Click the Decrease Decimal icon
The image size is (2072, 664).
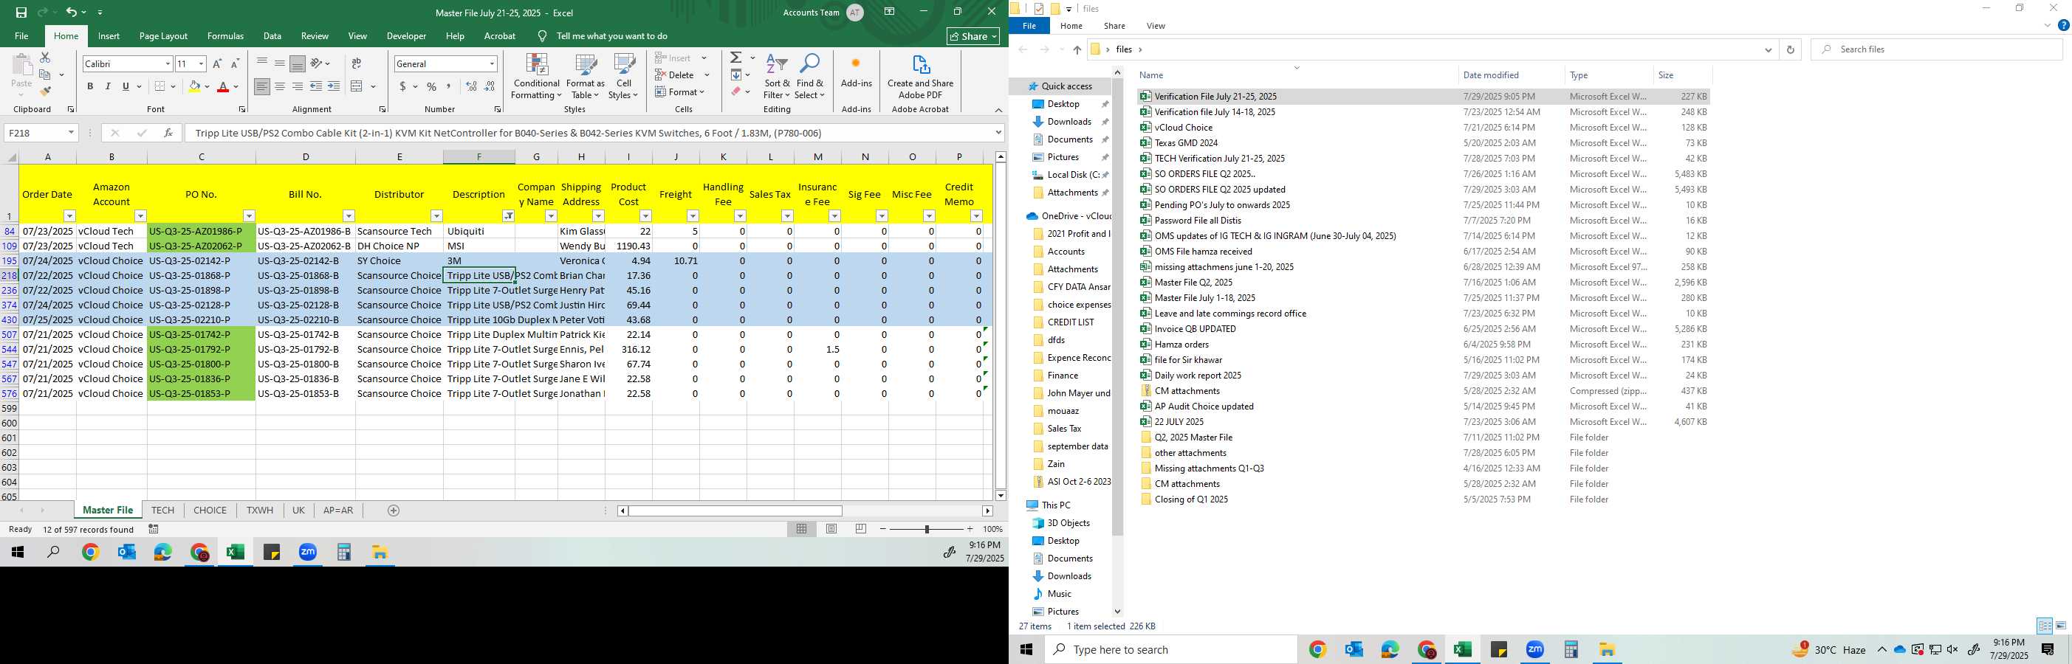click(490, 86)
